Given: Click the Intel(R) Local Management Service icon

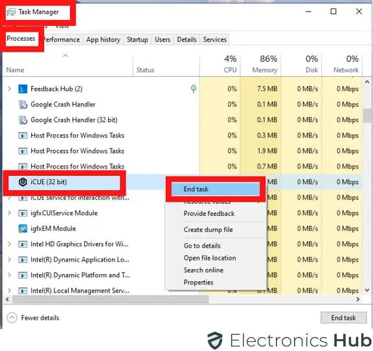Looking at the screenshot, I should click(23, 291).
